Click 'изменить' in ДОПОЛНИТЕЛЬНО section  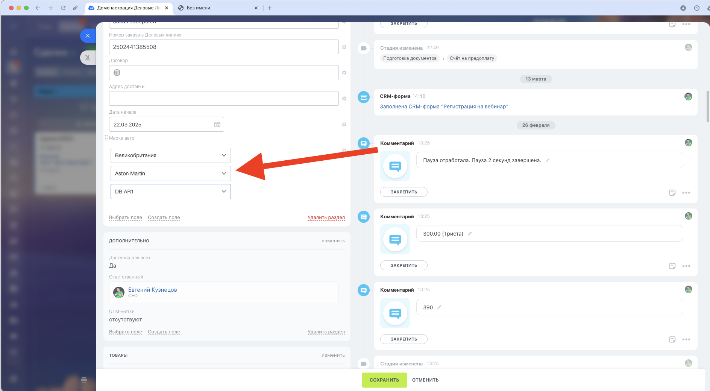333,241
